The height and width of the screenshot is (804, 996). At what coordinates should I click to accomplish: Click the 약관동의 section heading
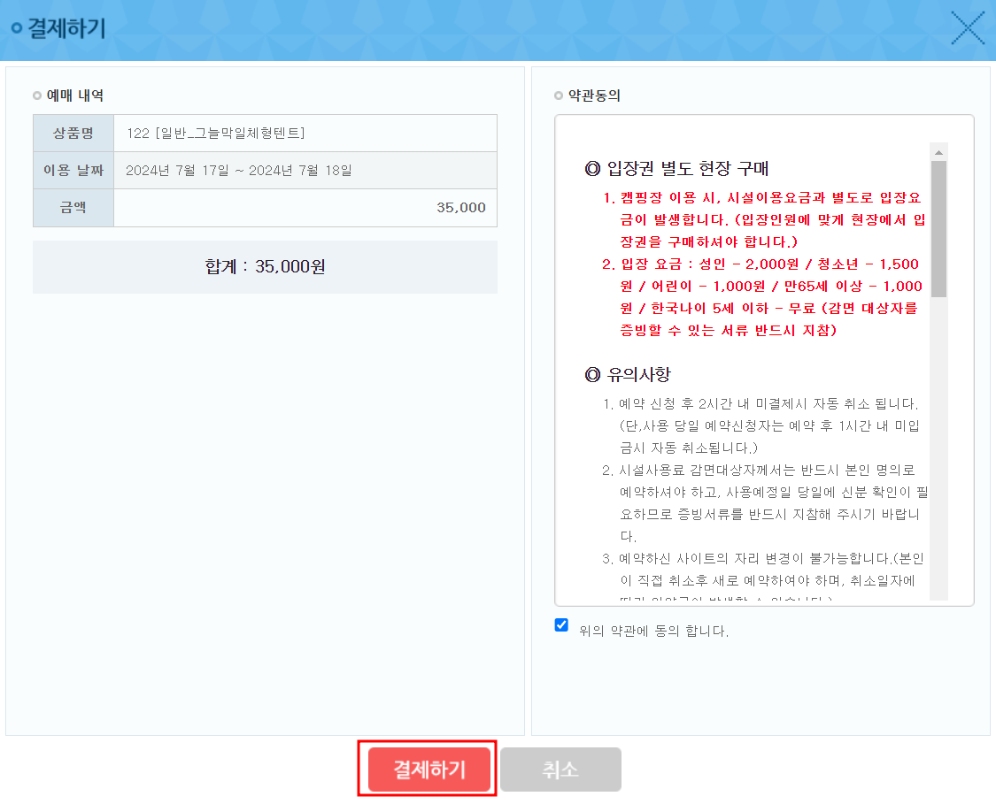click(x=594, y=96)
